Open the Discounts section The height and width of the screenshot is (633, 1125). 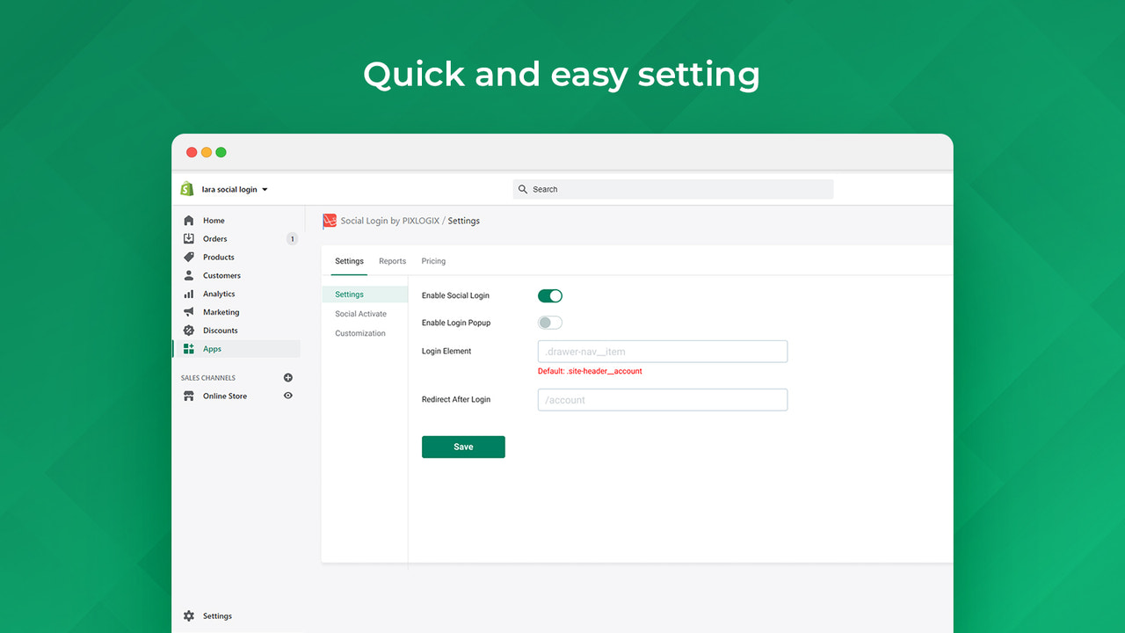[189, 330]
